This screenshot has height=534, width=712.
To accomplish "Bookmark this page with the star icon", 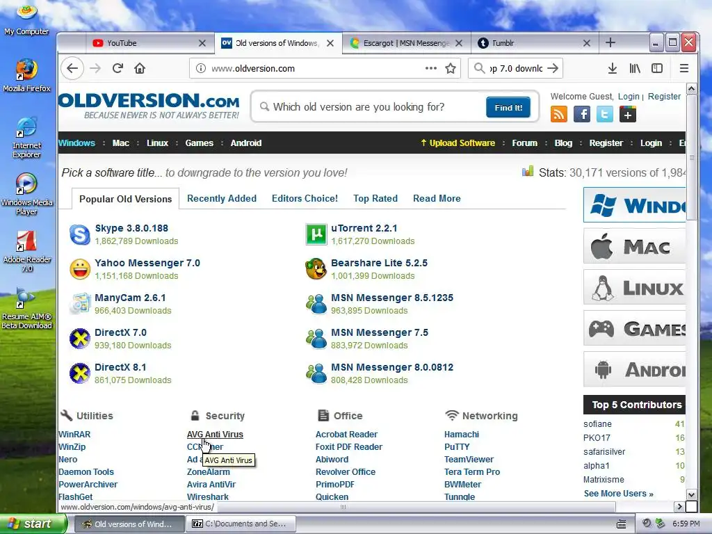I will (x=451, y=68).
